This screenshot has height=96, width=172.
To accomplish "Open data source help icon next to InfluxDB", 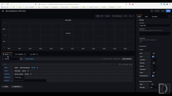I will (x=21, y=59).
